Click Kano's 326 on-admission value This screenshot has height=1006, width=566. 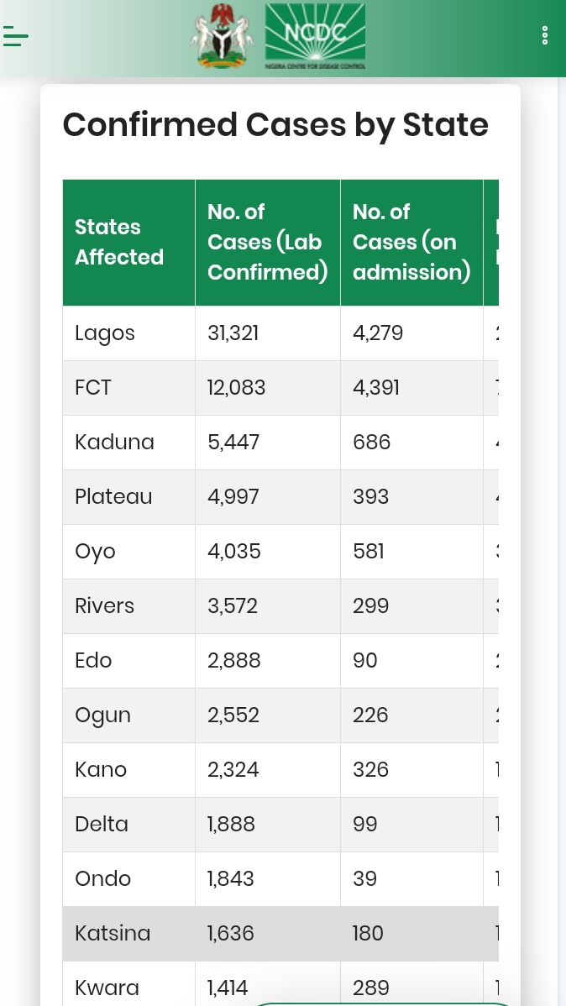click(371, 770)
